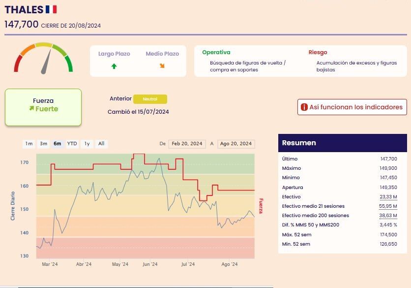Switch chart range to 1y
Screen dimensions: 411x288
[x=87, y=144]
